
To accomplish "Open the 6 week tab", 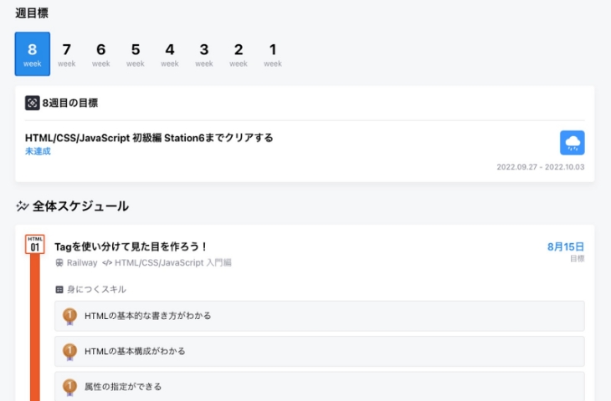I will (x=101, y=53).
